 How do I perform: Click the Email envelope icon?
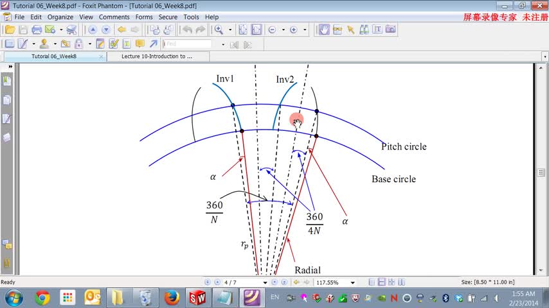pos(50,30)
